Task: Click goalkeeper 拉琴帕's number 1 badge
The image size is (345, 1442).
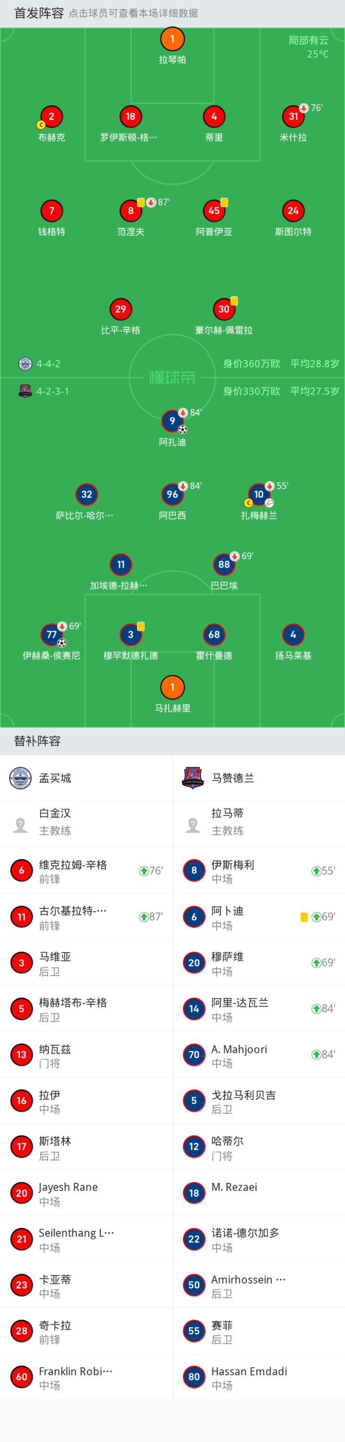Action: point(172,39)
